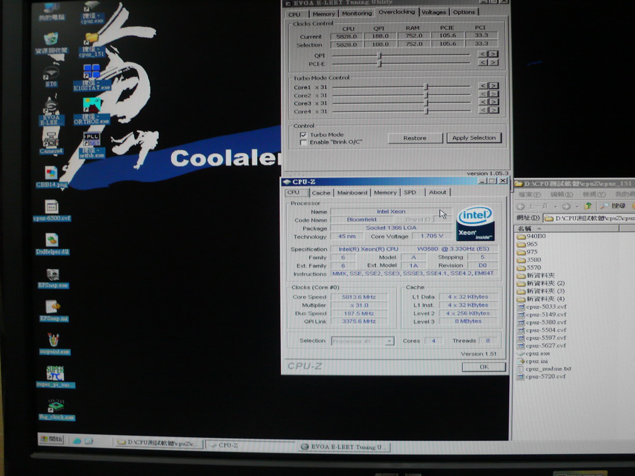Open the File menu in Explorer
The height and width of the screenshot is (476, 635).
[x=528, y=195]
